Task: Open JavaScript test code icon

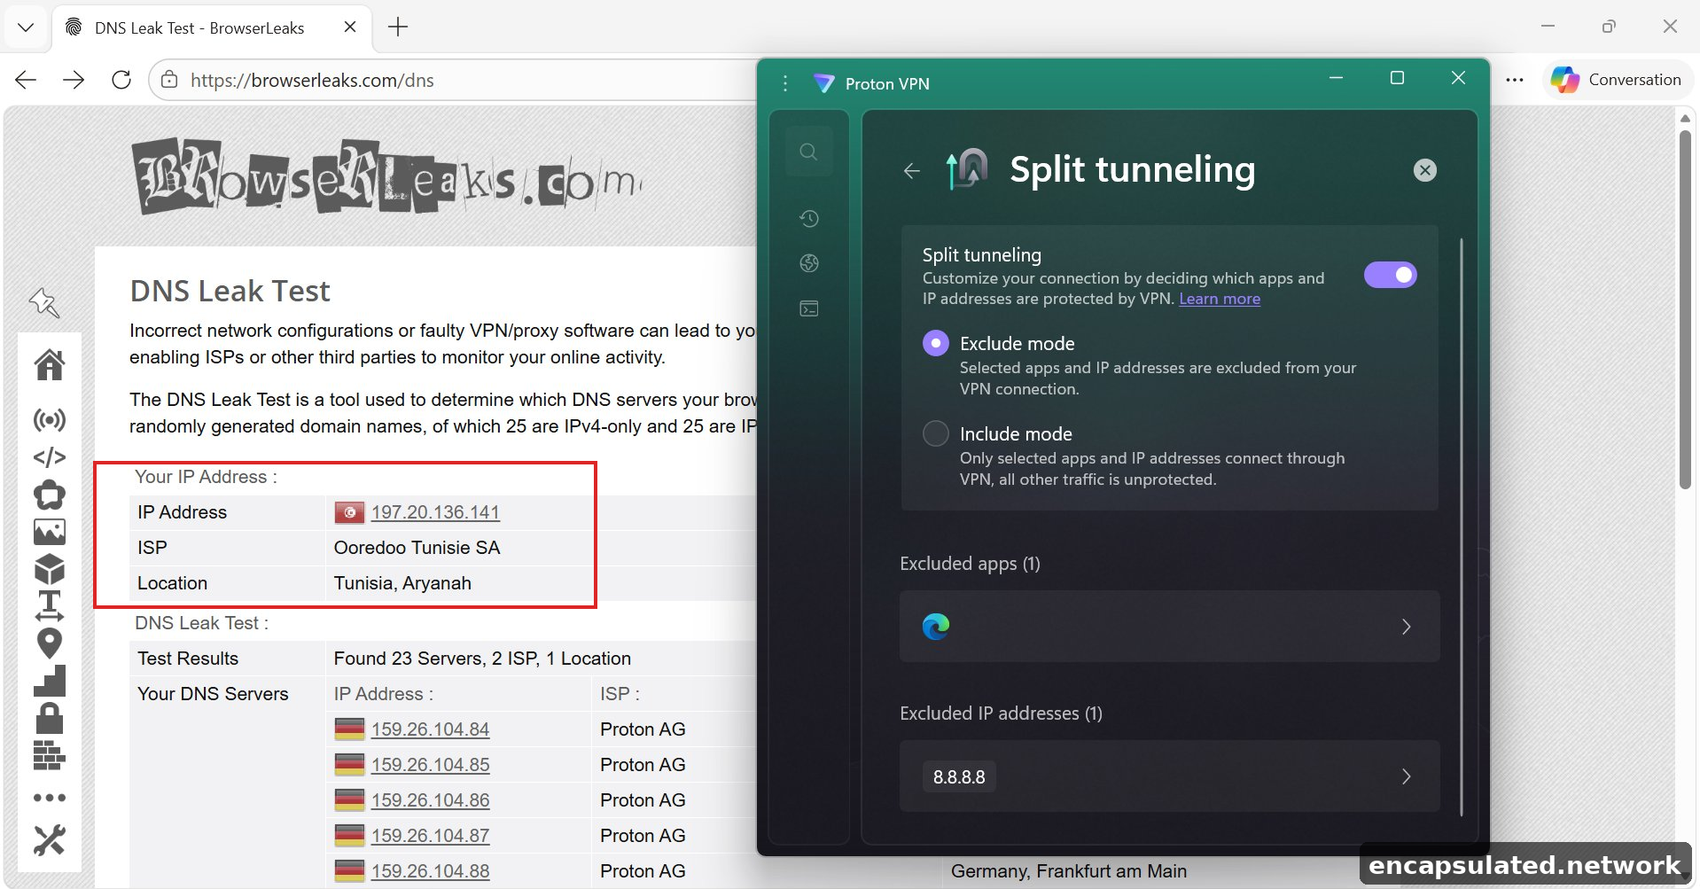Action: coord(50,457)
